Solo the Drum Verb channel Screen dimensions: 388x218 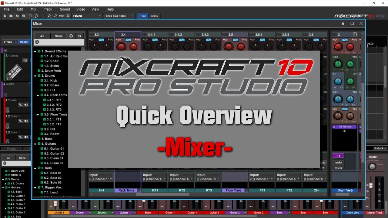point(339,163)
